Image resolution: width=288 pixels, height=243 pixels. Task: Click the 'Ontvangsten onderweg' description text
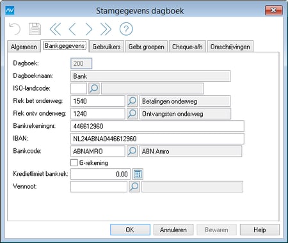[173, 114]
